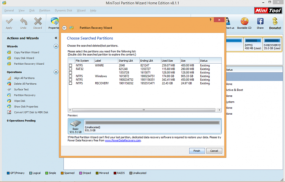Click the Facebook Share icon
285x182 pixels.
tap(260, 21)
